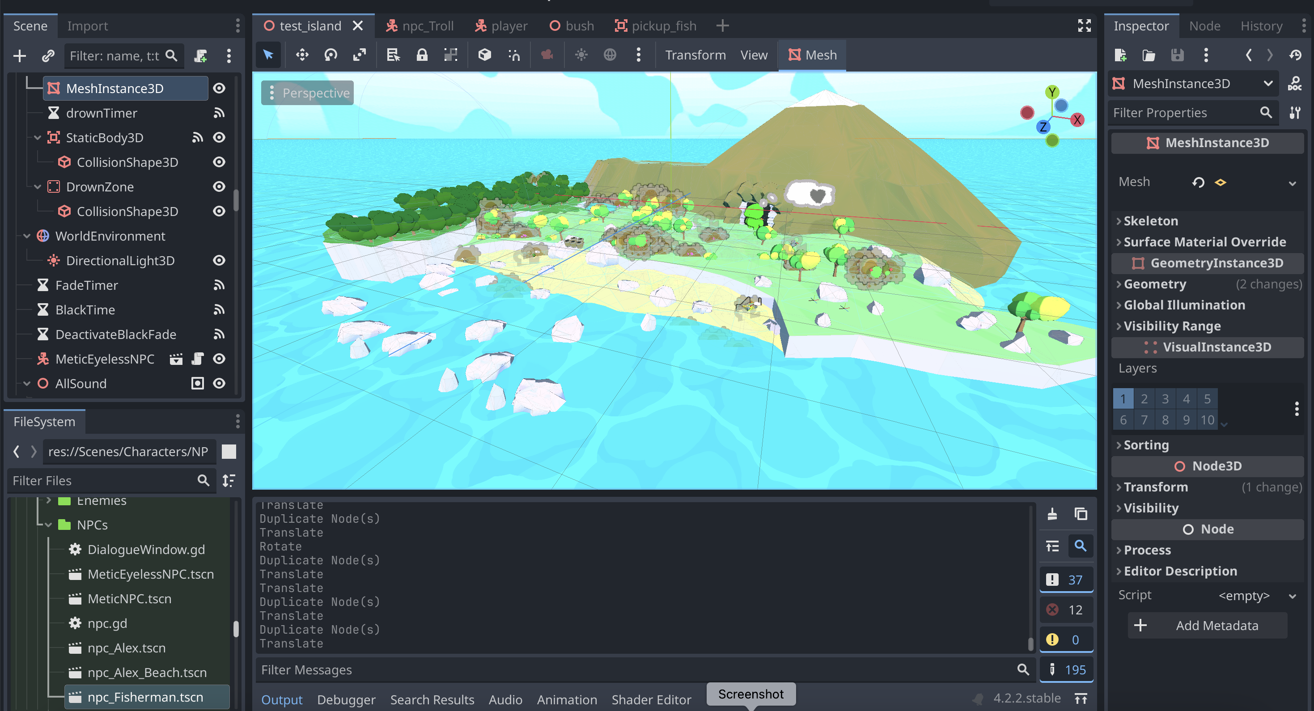This screenshot has width=1314, height=711.
Task: Toggle visibility of MeshInstance3D node
Action: (x=219, y=88)
